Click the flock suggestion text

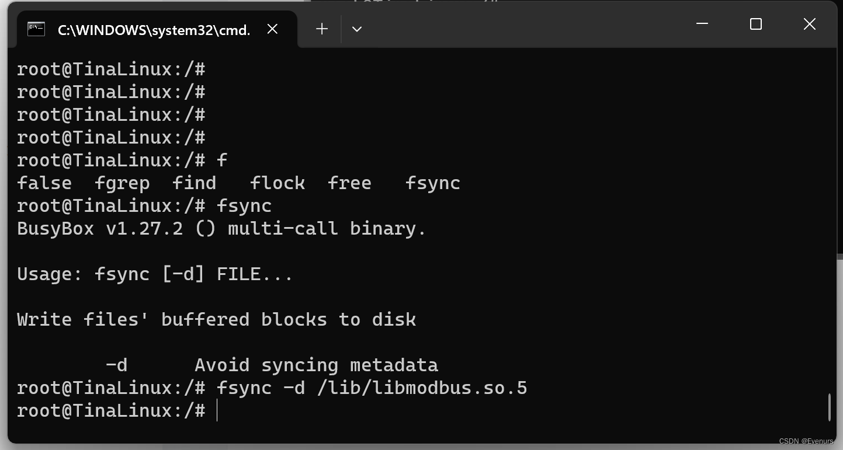(x=277, y=183)
